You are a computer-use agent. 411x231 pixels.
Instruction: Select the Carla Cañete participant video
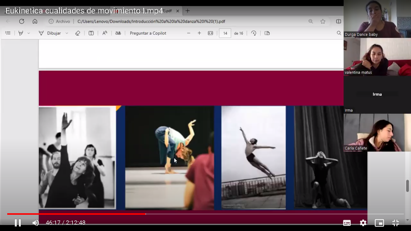coord(377,133)
